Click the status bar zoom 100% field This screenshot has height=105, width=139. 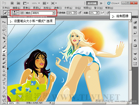point(11,103)
